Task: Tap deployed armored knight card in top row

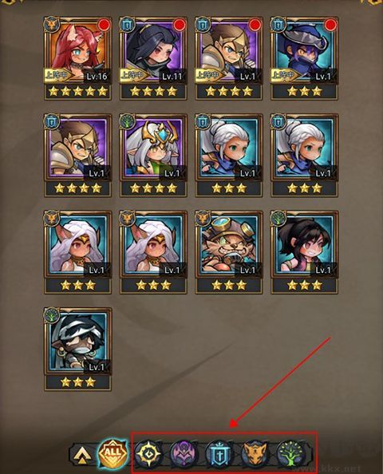Action: (x=229, y=58)
